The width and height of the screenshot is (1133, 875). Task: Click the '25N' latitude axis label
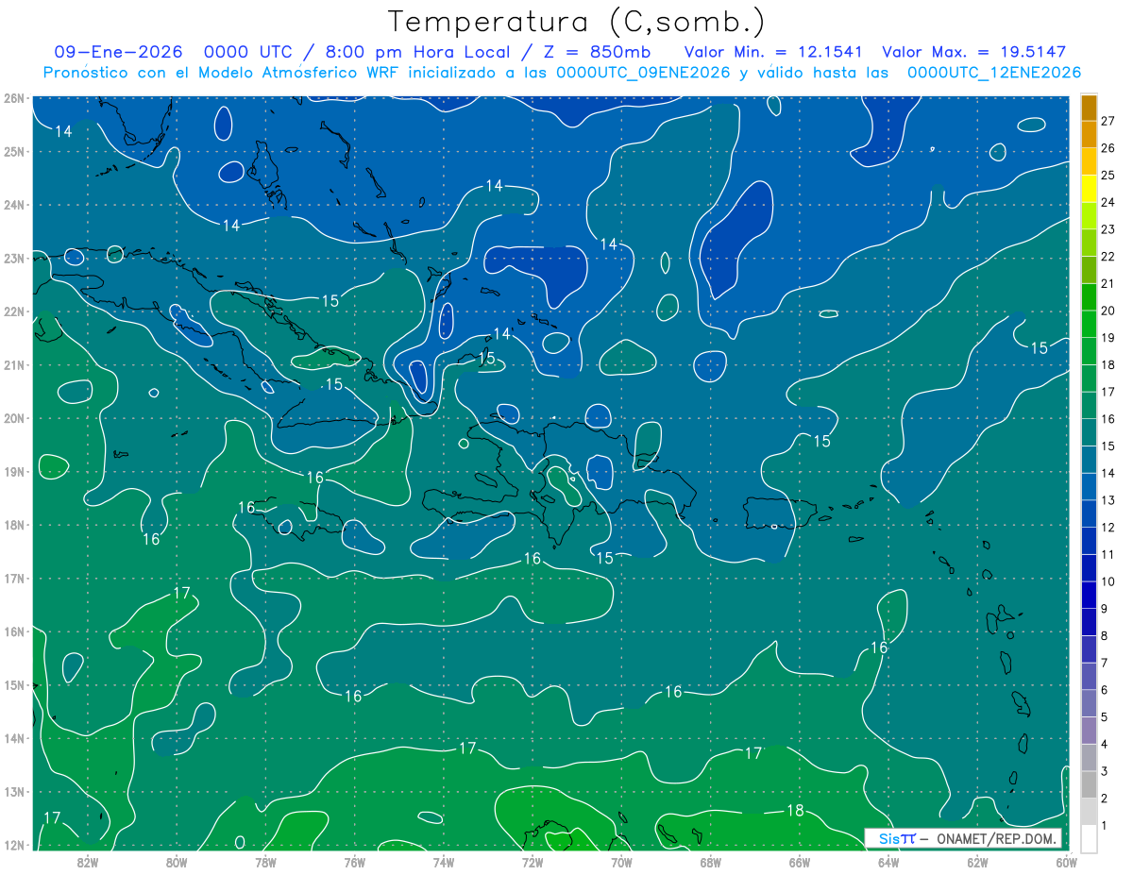(13, 151)
